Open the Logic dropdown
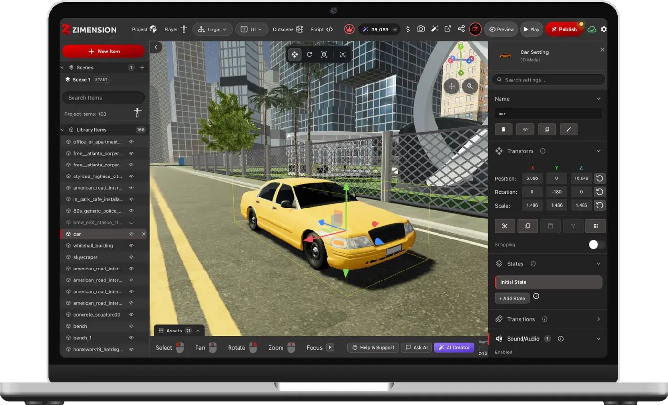Screen dimensions: 668x405 [x=212, y=29]
